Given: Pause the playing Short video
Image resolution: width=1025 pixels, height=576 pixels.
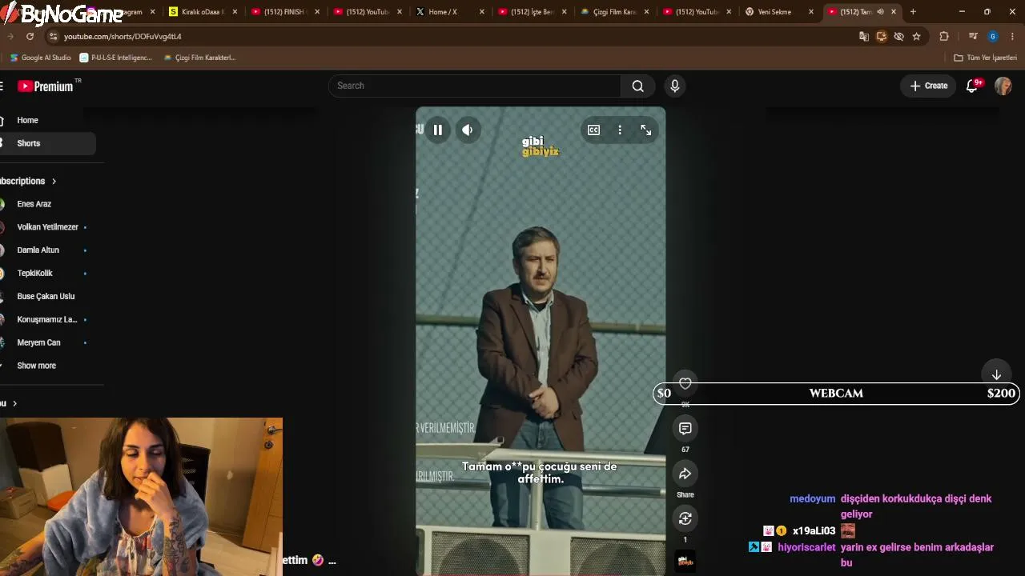Looking at the screenshot, I should [438, 130].
